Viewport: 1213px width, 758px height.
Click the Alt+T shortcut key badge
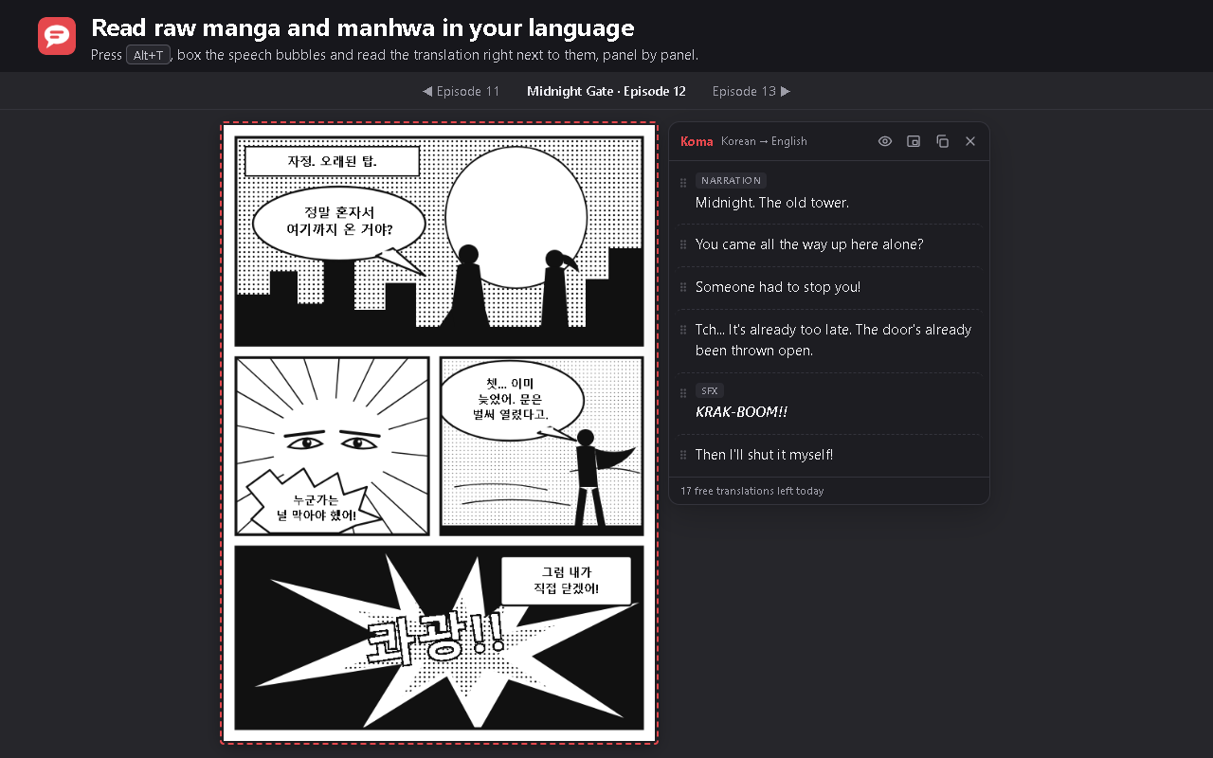point(149,55)
